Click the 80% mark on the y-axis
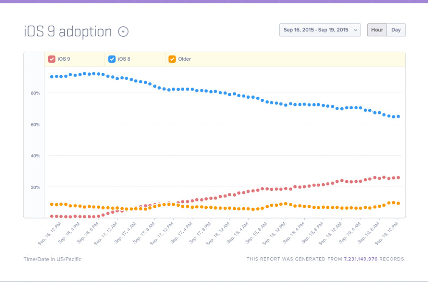Image resolution: width=428 pixels, height=282 pixels. [36, 93]
